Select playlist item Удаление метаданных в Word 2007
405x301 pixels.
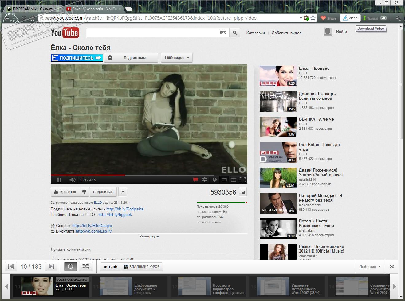click(x=287, y=287)
